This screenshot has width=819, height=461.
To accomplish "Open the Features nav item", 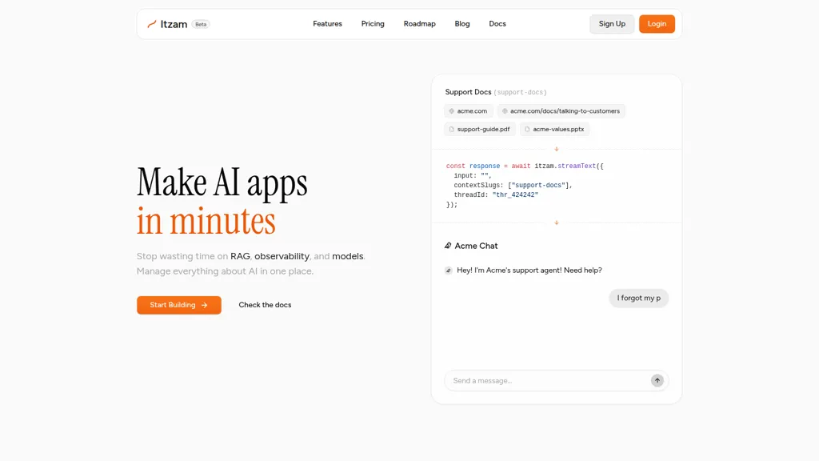I will [x=327, y=23].
